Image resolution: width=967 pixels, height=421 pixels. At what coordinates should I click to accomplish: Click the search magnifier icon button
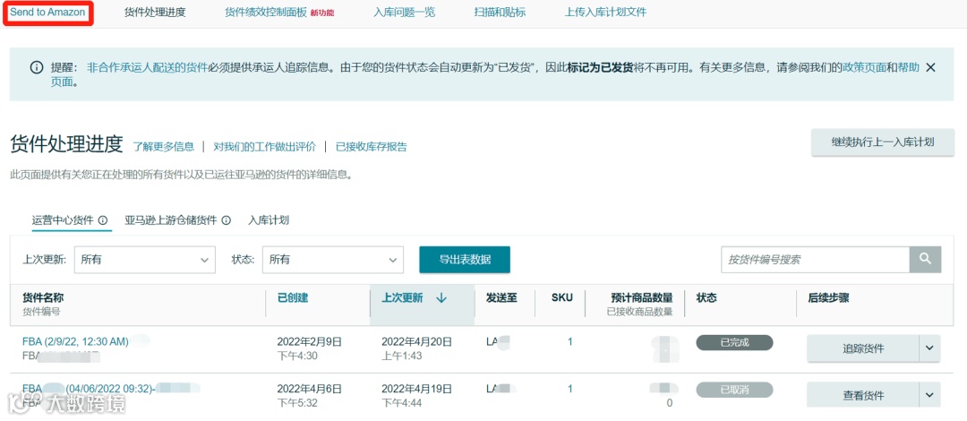click(x=925, y=259)
